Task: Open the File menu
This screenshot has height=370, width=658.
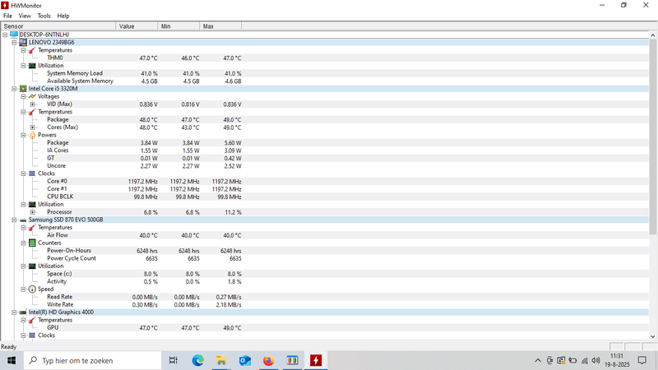Action: [x=7, y=16]
